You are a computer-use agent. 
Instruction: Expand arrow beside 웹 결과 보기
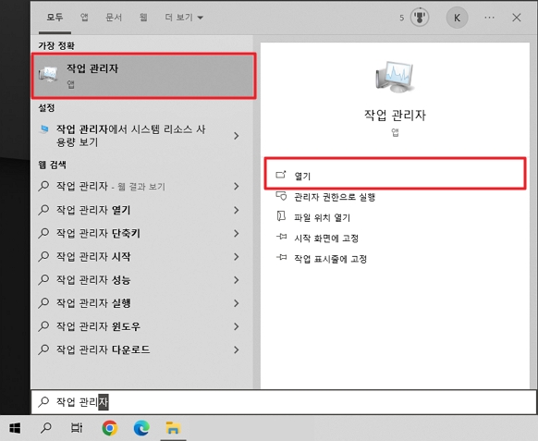click(x=237, y=187)
